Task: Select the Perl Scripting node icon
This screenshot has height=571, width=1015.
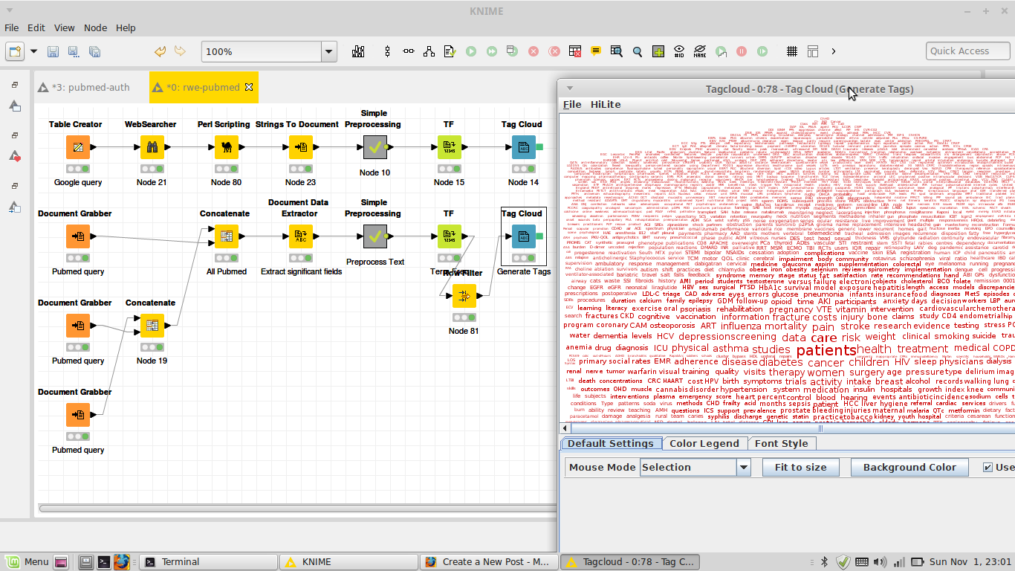Action: (x=226, y=147)
